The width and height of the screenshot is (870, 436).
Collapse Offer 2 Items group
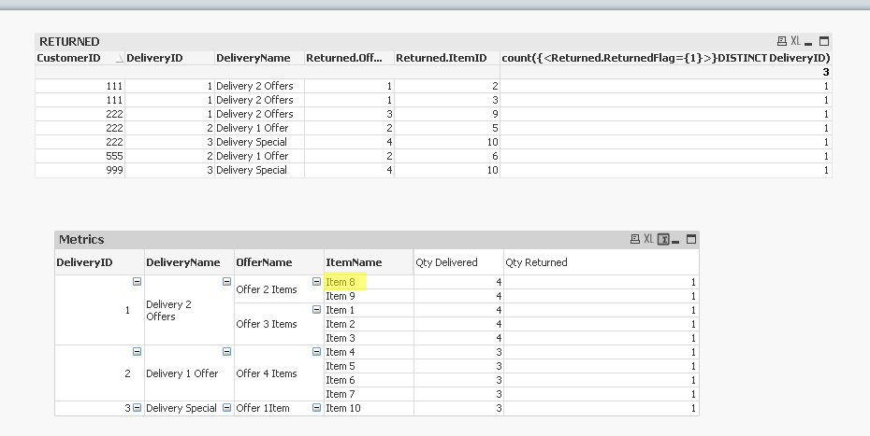(x=316, y=281)
